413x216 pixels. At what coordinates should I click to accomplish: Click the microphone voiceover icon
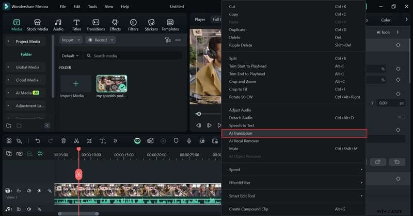point(189,140)
